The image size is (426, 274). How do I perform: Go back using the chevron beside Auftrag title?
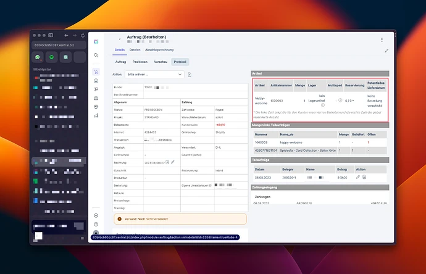click(120, 39)
